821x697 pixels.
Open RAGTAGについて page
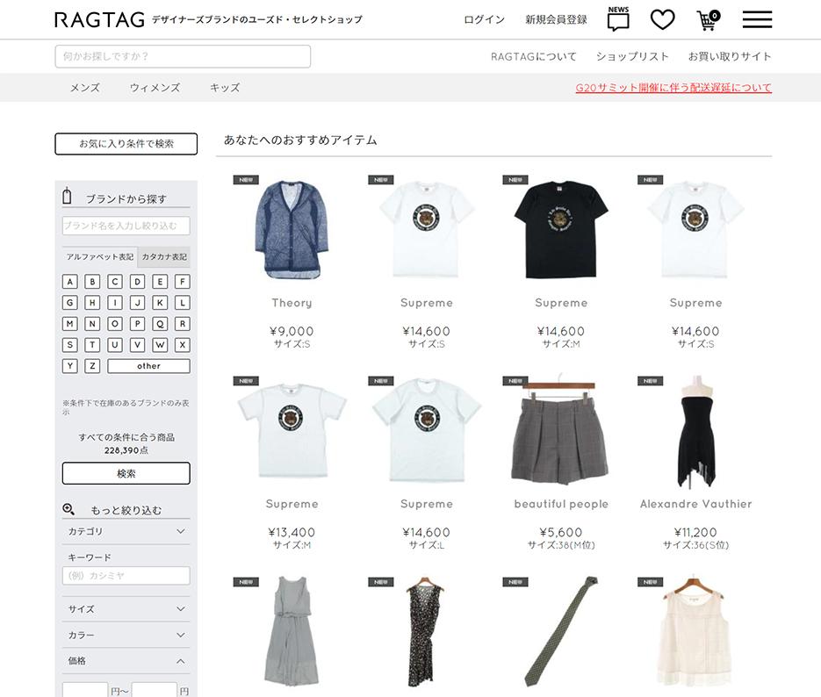click(x=534, y=56)
